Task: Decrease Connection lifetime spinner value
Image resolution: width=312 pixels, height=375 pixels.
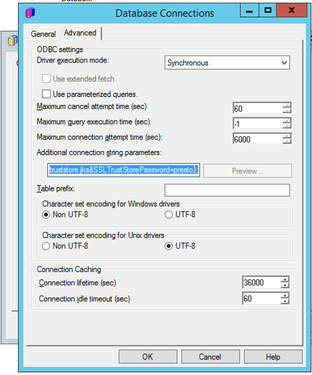Action: [285, 285]
